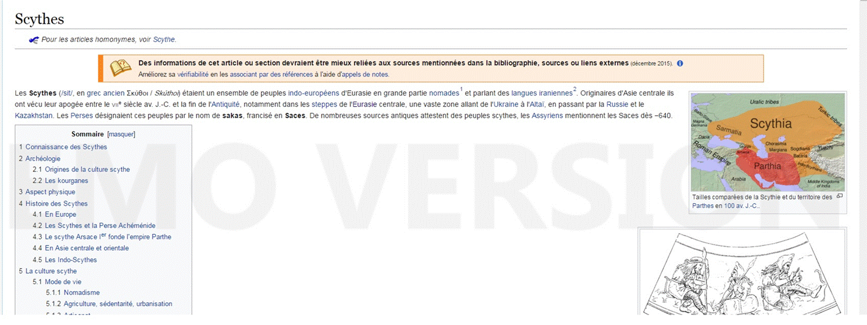Screen dimensions: 867x325
Task: Jump to footnote 1 after nomades
Action: click(461, 90)
